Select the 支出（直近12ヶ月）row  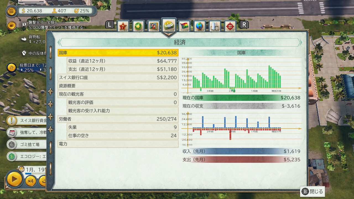123,69
